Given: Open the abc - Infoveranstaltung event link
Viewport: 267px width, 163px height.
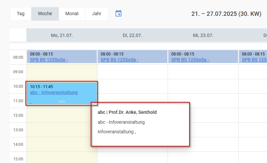Looking at the screenshot, I should pyautogui.click(x=54, y=92).
